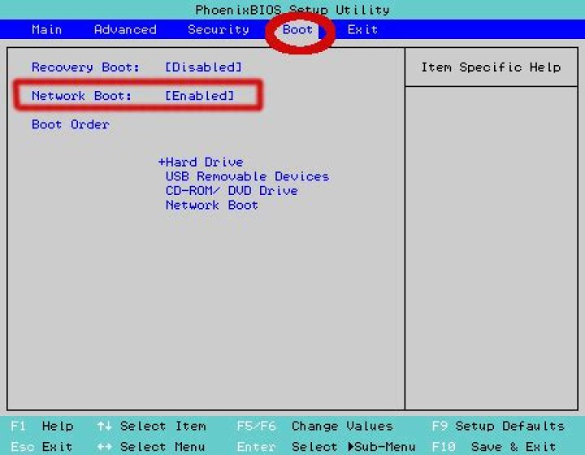Toggle Recovery Boot Disabled value

tap(203, 67)
